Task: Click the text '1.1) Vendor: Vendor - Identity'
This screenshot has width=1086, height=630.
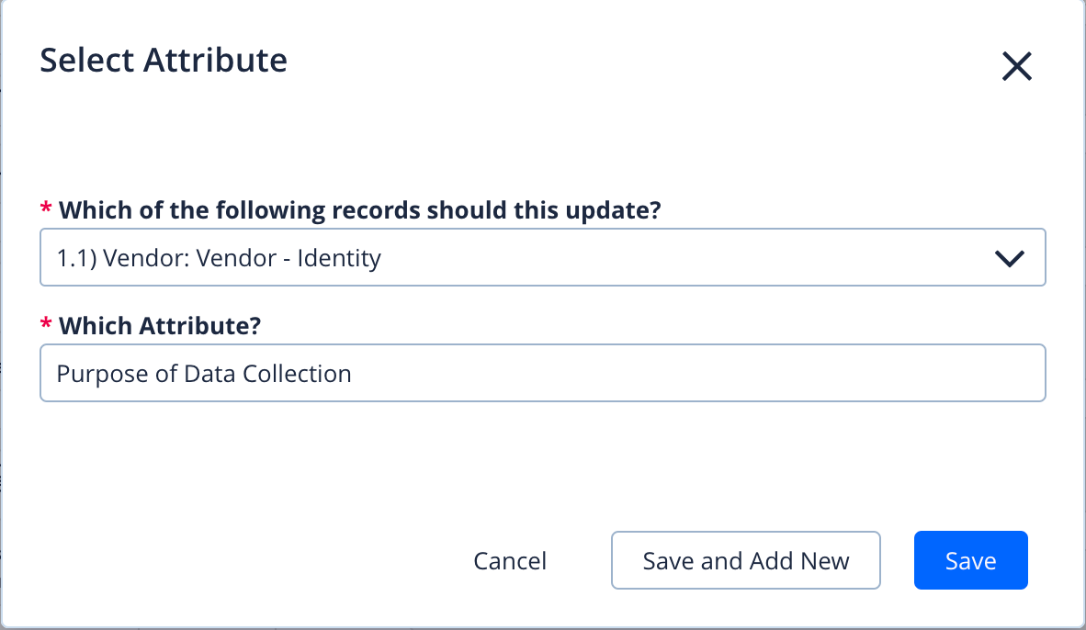Action: click(x=218, y=258)
